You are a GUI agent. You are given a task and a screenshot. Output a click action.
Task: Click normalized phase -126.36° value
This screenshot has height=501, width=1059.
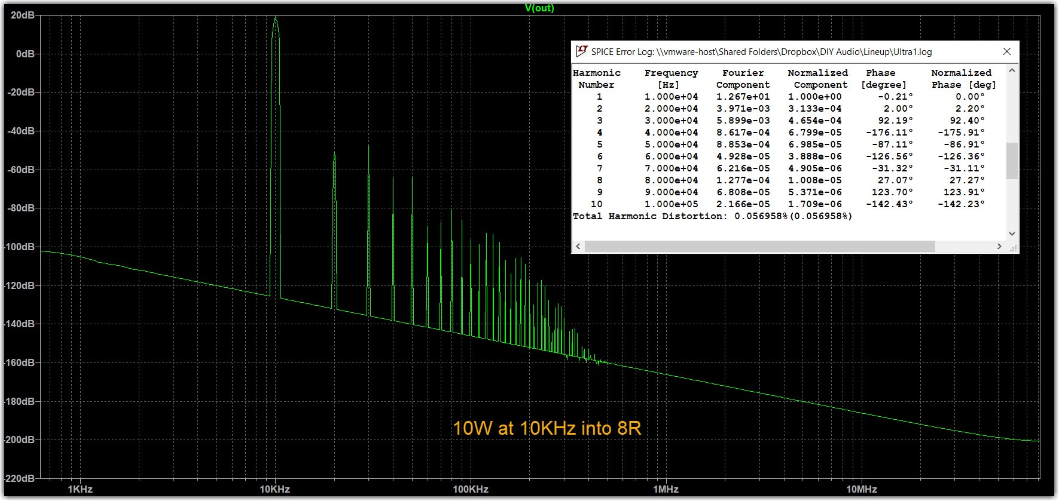click(961, 156)
